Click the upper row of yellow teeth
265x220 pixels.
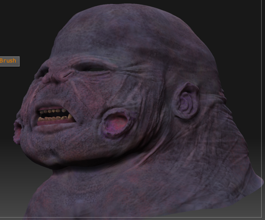pos(53,111)
